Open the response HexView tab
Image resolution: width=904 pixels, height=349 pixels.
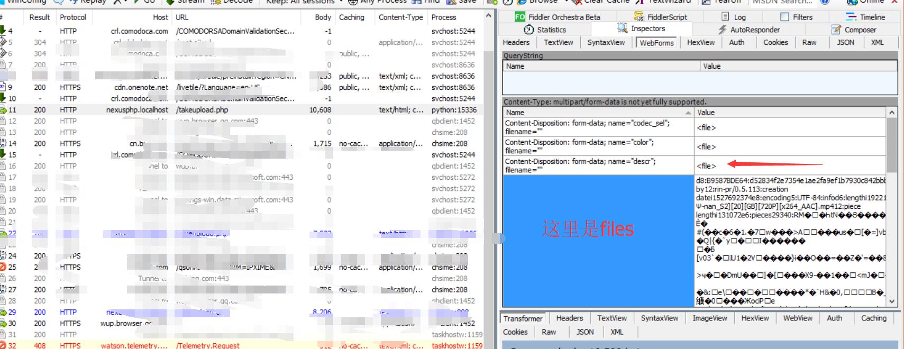coord(755,318)
